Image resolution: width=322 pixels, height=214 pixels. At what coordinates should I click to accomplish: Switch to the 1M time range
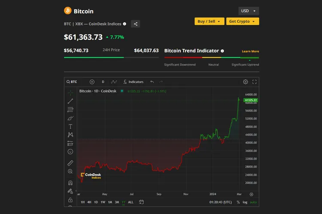point(110,202)
